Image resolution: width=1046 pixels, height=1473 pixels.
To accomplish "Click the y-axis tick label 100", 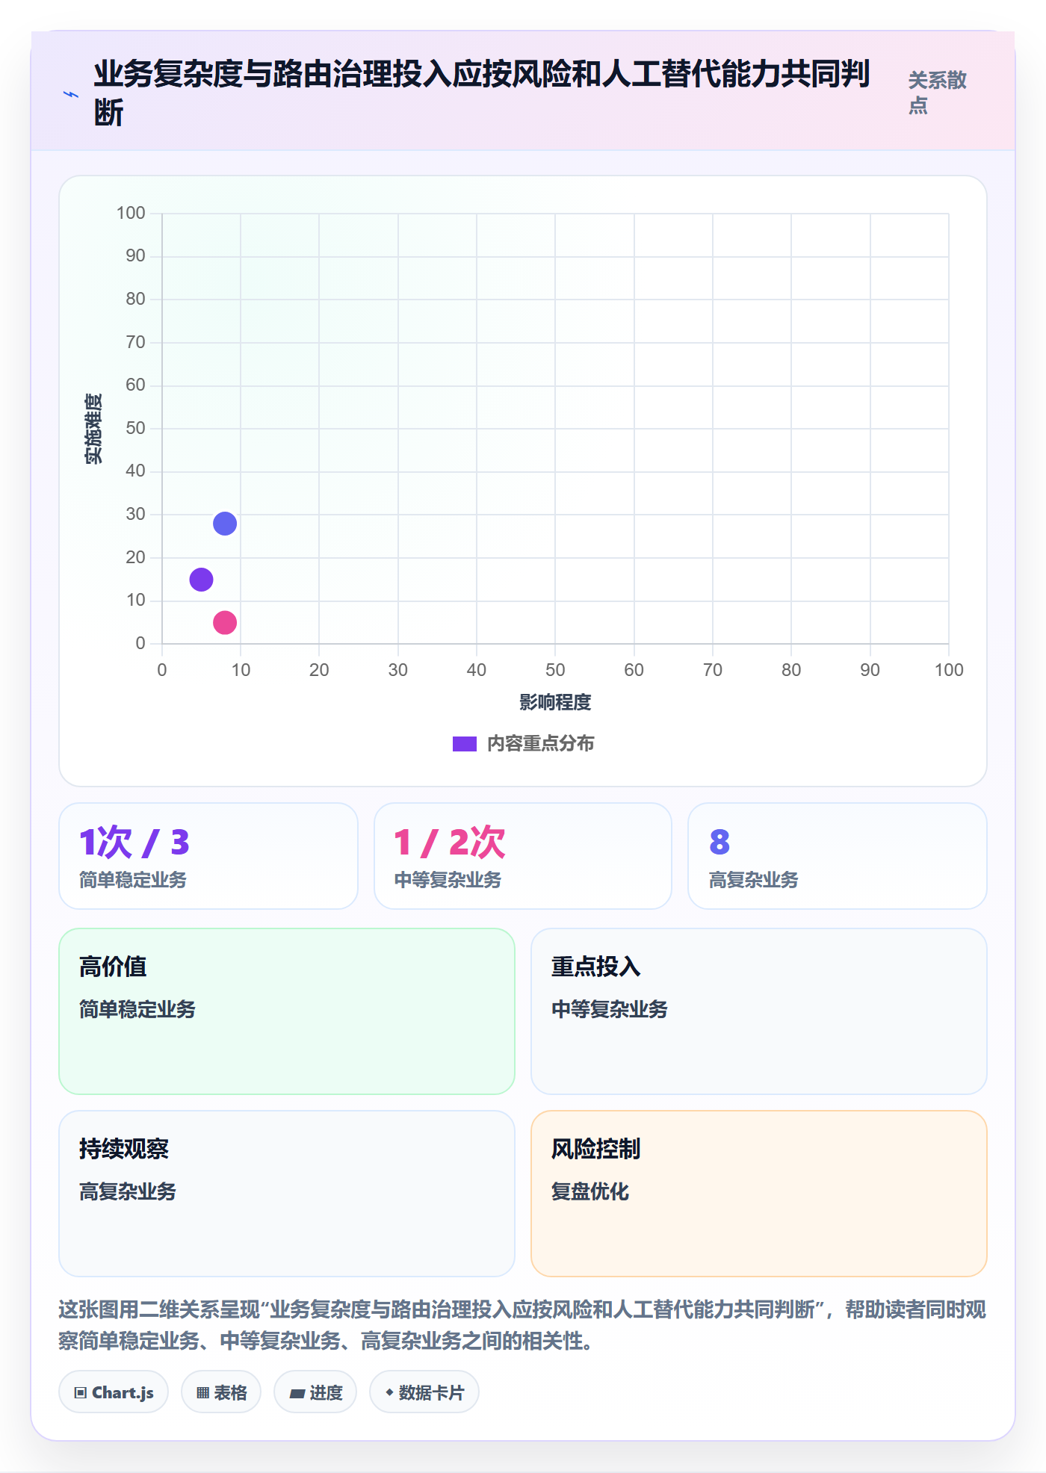I will point(131,213).
